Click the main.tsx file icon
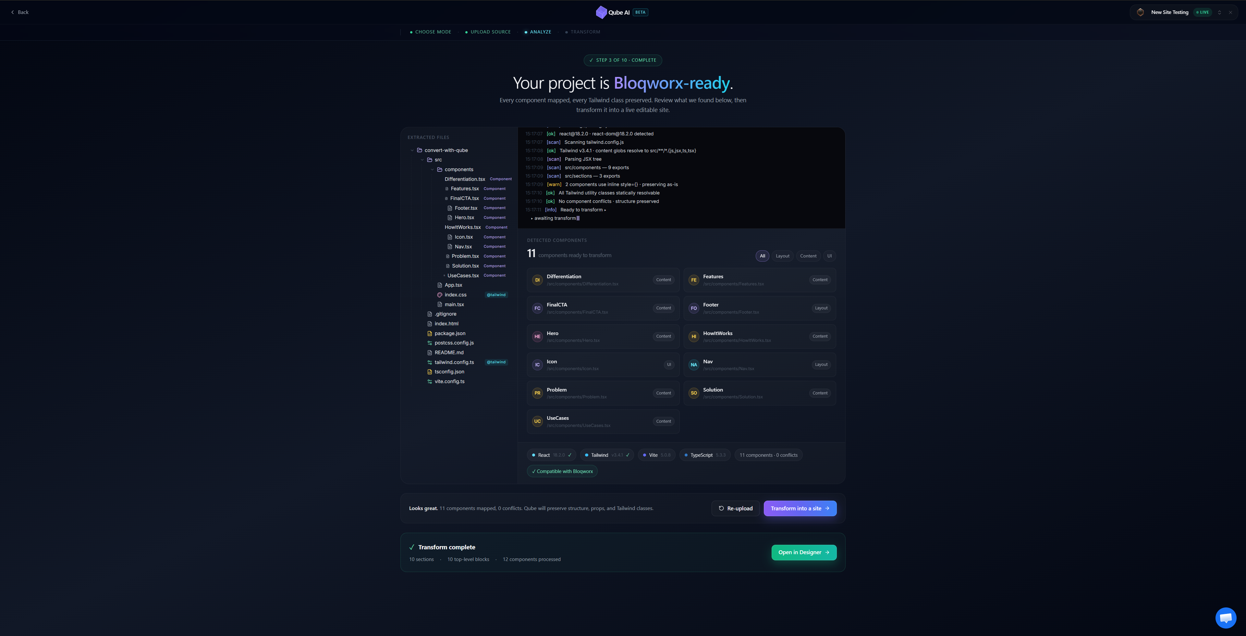The height and width of the screenshot is (636, 1246). 440,305
